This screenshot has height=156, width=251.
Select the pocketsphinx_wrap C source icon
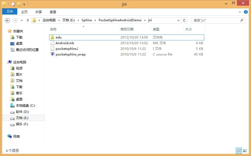pyautogui.click(x=52, y=54)
